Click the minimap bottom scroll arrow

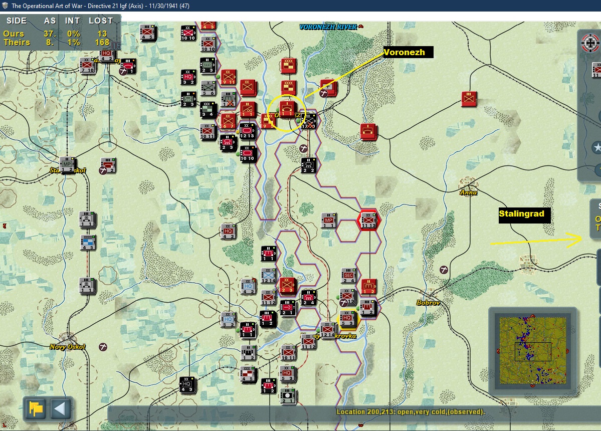tap(533, 385)
